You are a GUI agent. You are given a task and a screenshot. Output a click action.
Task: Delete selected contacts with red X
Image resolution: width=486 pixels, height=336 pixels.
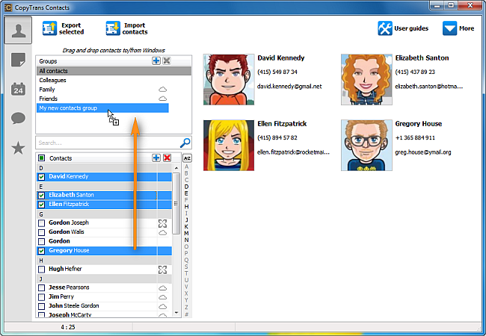pos(167,158)
